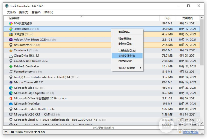Click the FormatFactory program icon
Screen dimensions: 207x139
[x=11, y=72]
